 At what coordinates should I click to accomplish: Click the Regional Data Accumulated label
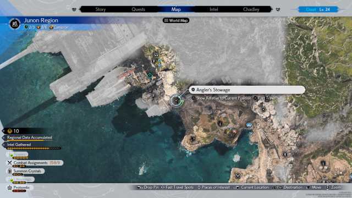(x=29, y=137)
